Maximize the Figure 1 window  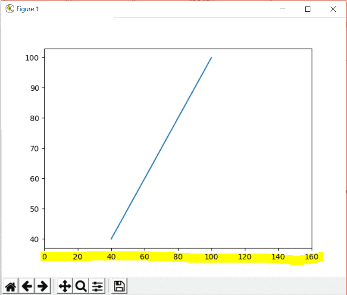pos(308,9)
